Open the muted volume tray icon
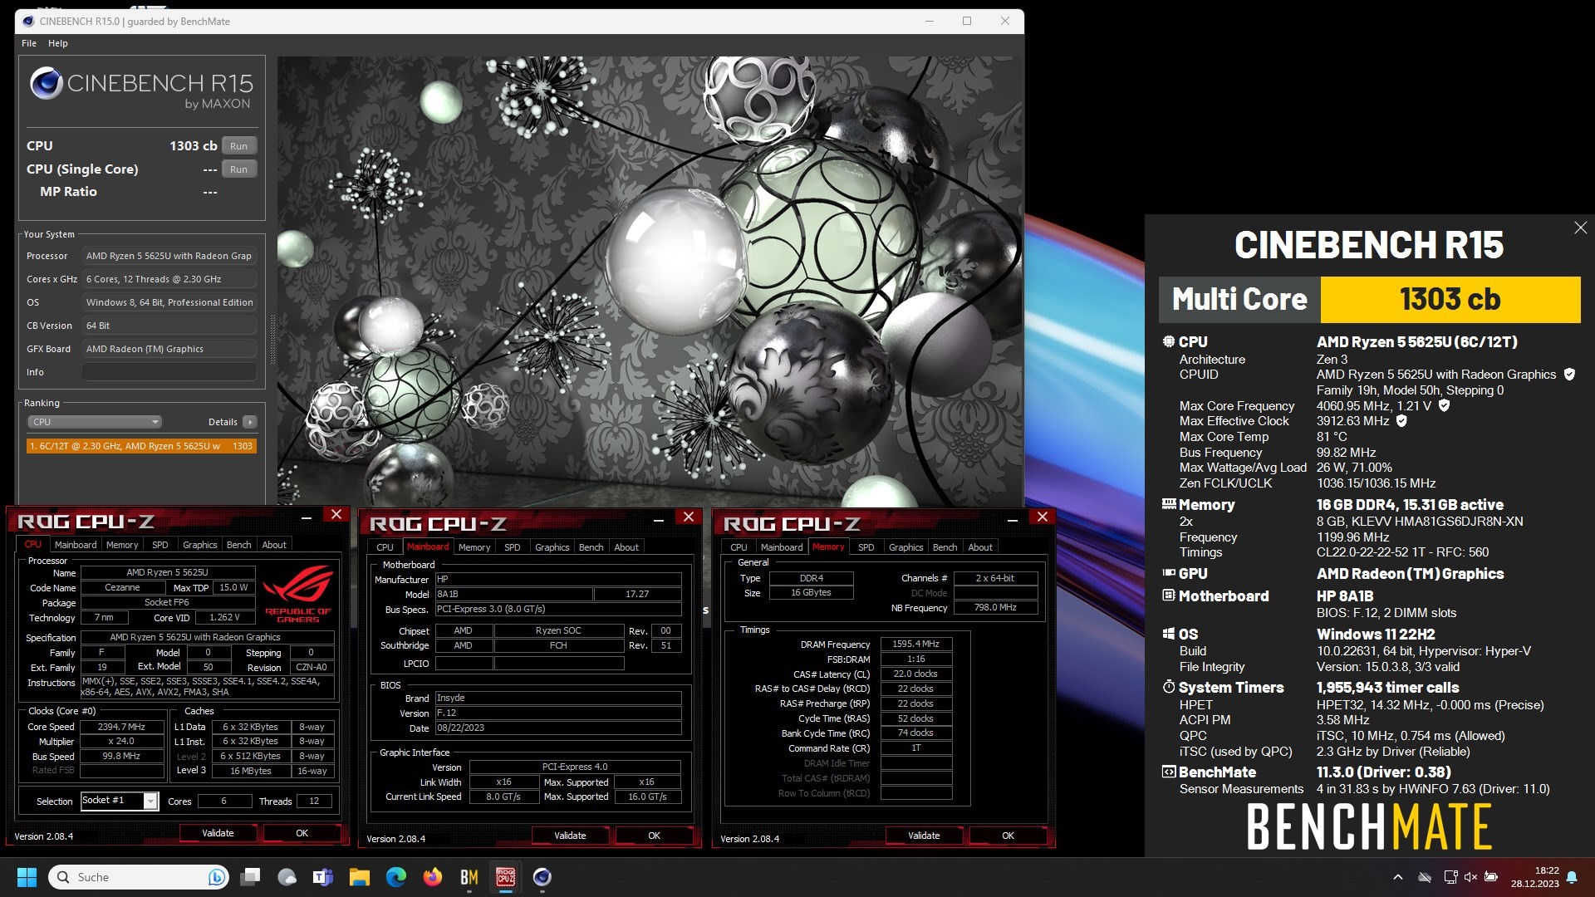Image resolution: width=1595 pixels, height=897 pixels. click(x=1470, y=877)
